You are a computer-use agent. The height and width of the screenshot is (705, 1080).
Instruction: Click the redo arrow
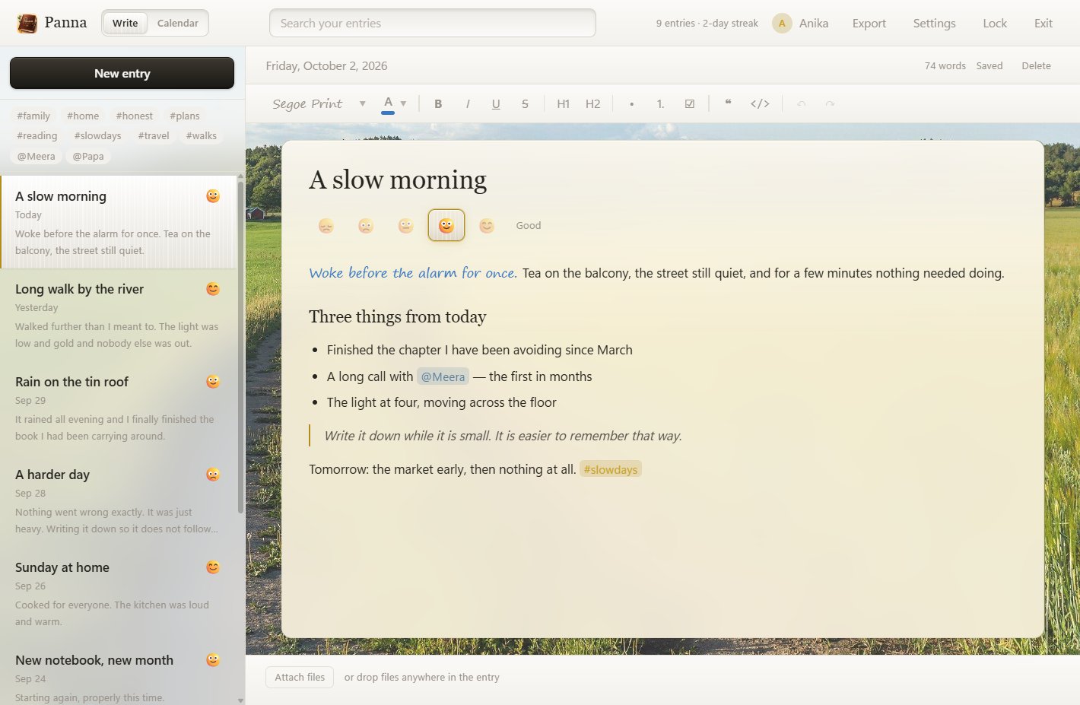[x=830, y=103]
